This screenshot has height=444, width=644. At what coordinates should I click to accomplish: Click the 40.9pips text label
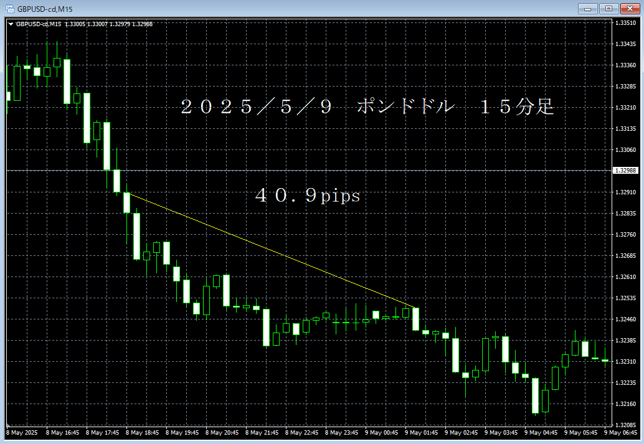click(x=308, y=195)
